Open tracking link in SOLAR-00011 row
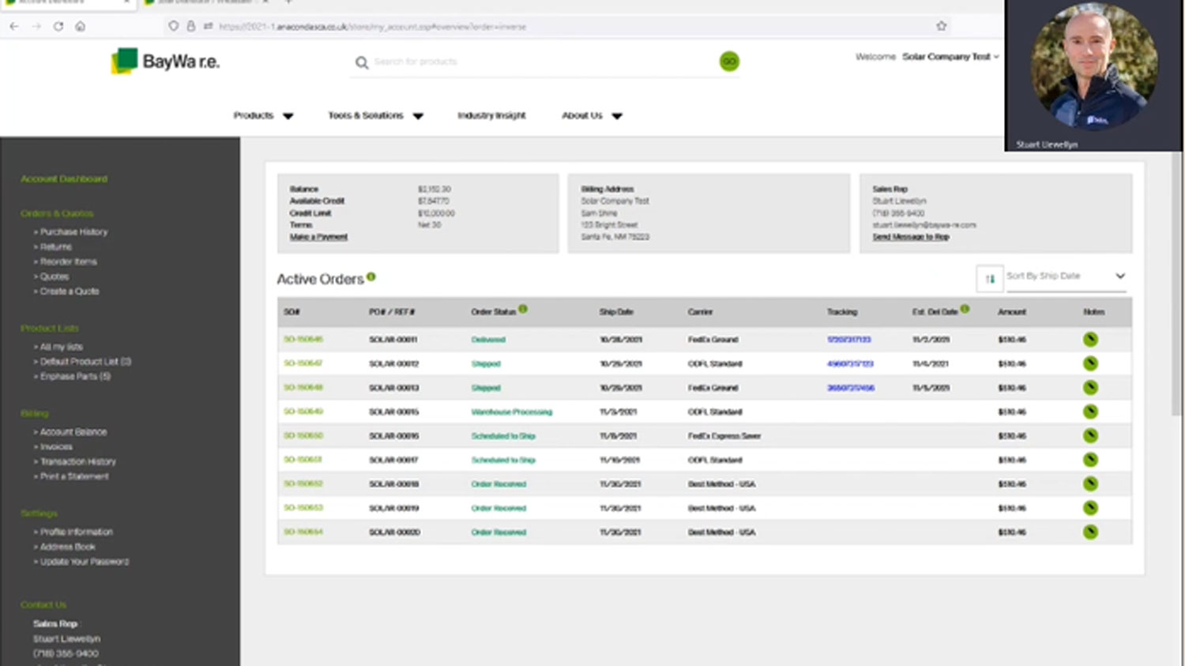The height and width of the screenshot is (666, 1185). tap(849, 340)
